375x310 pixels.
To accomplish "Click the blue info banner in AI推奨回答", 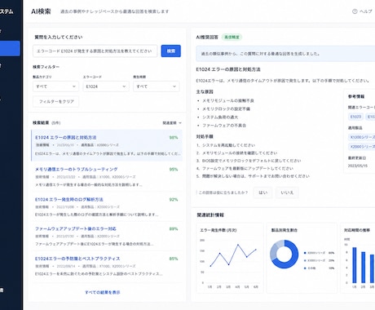I will (x=285, y=54).
